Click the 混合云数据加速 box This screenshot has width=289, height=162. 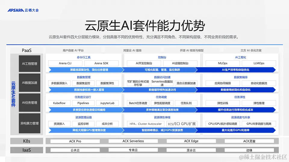coord(186,83)
